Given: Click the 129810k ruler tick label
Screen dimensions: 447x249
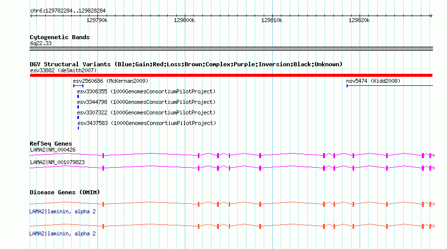Looking at the screenshot, I should 272,20.
